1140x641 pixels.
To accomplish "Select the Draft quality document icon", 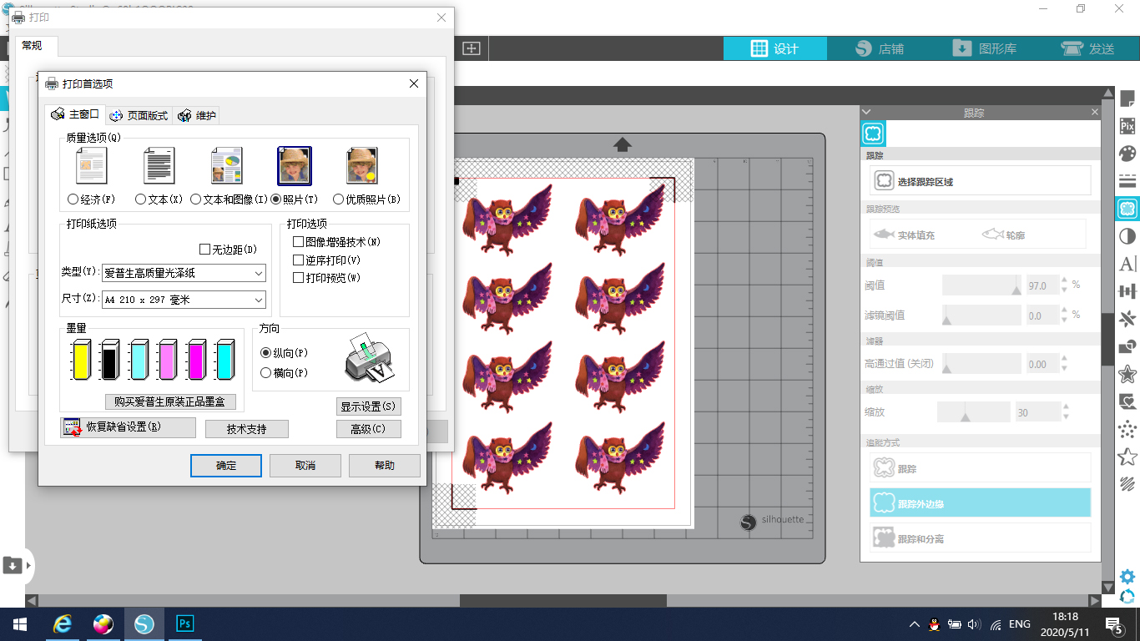I will coord(91,166).
